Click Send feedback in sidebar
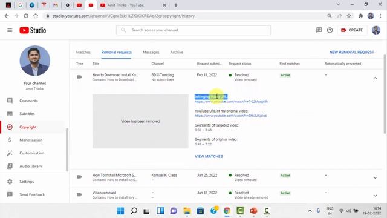The height and width of the screenshot is (218, 387). point(32,195)
